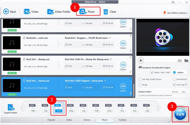Reorder the Hump De Bump track using arrows
Viewport: 190px width, 125px height.
pyautogui.click(x=131, y=72)
